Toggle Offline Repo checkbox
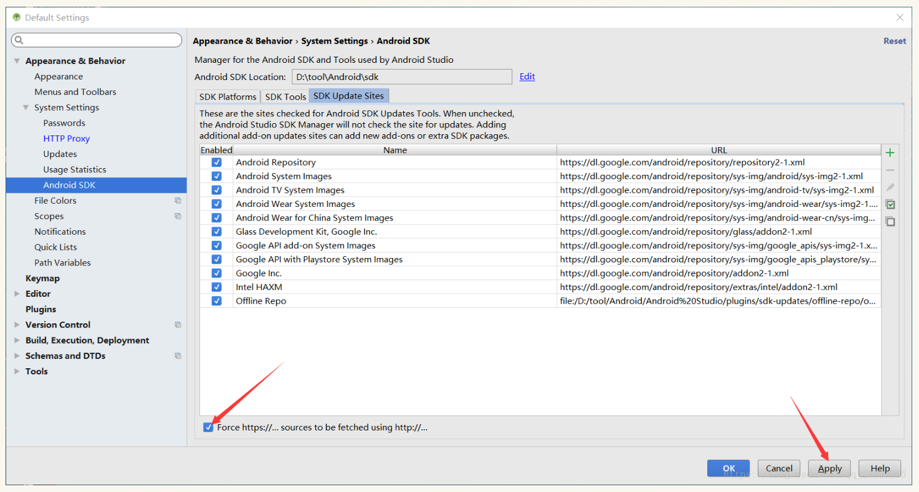This screenshot has height=492, width=919. 217,301
